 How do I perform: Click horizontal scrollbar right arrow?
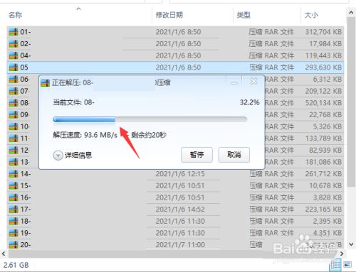point(342,254)
